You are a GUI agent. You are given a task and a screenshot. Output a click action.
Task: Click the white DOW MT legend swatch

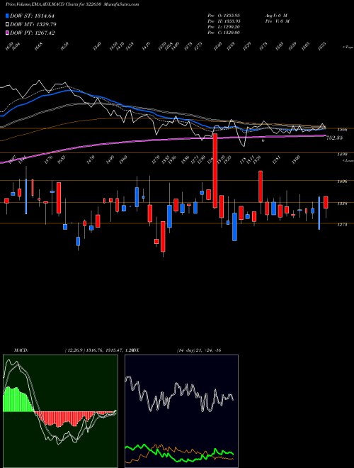tap(7, 24)
